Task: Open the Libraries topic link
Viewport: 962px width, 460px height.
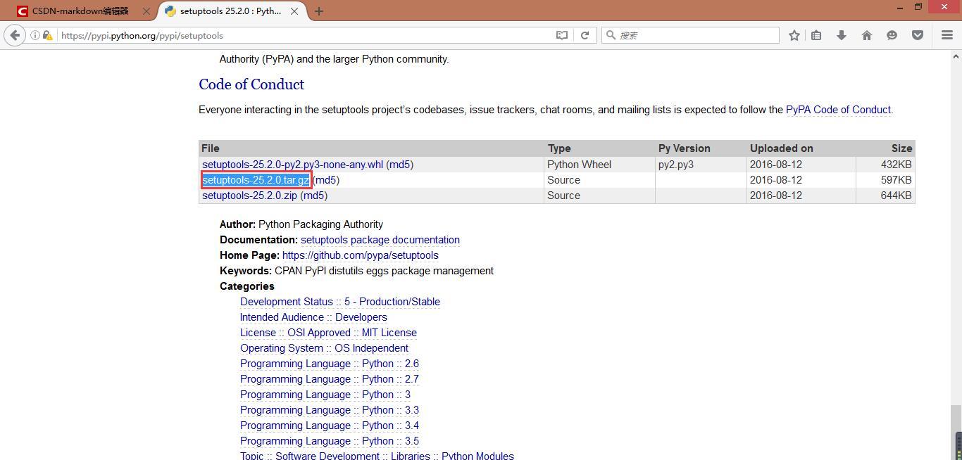Action: point(411,456)
